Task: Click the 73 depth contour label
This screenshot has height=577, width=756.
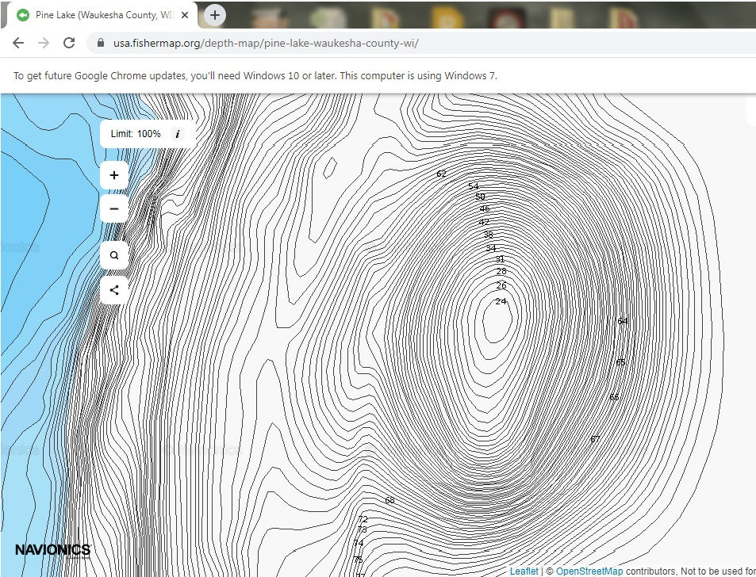Action: tap(362, 529)
